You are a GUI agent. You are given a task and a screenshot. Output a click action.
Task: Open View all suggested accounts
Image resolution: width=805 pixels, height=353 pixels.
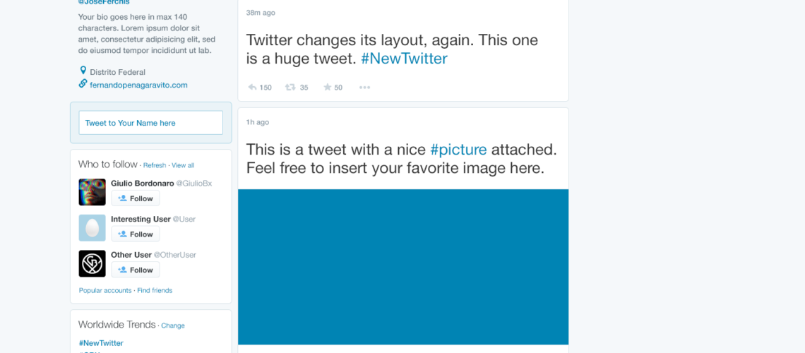[x=183, y=165]
